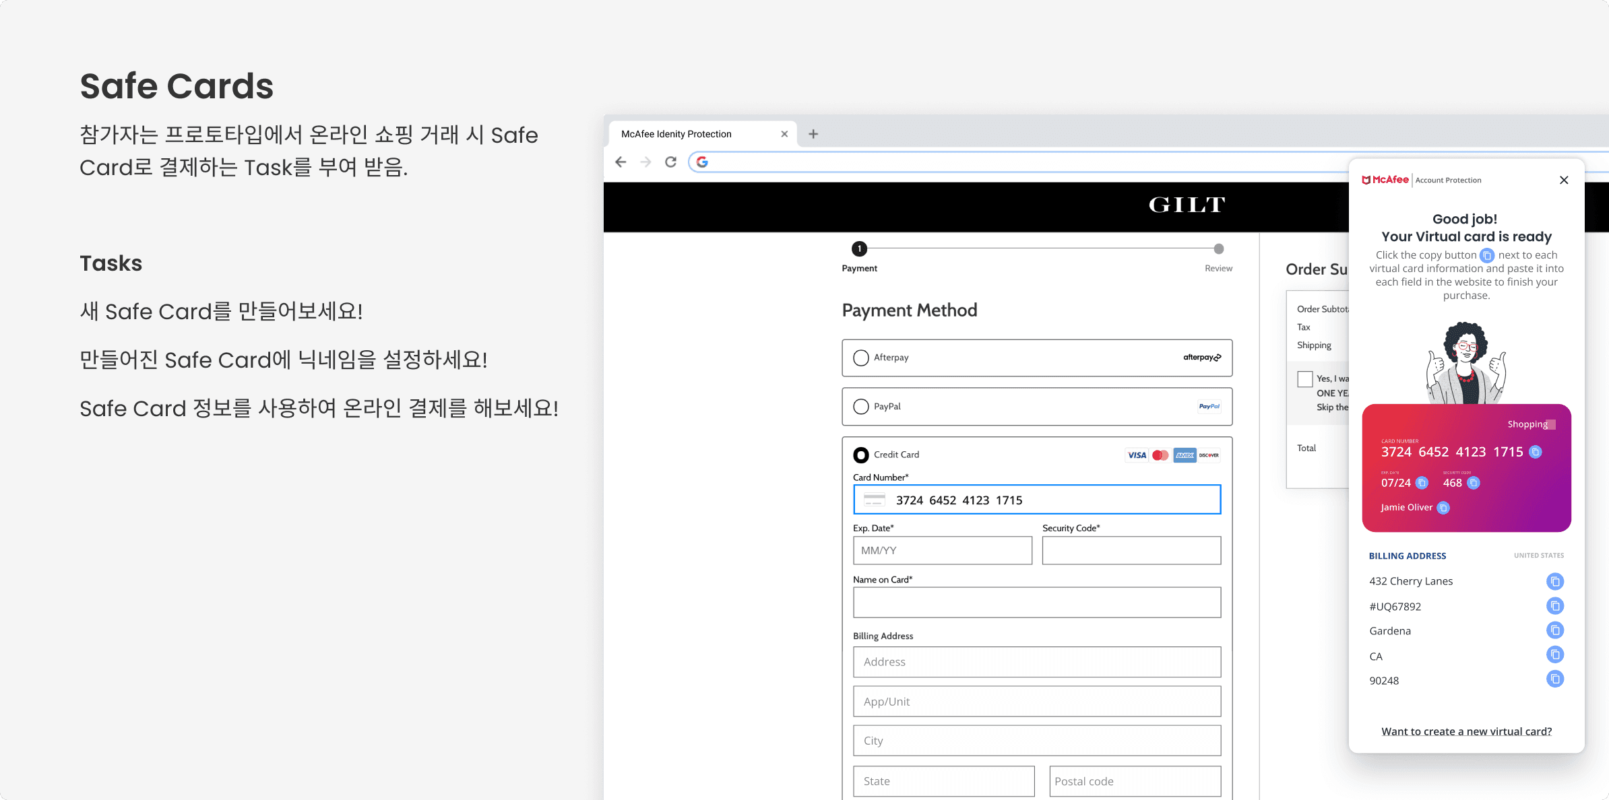Click the Amex card logo
This screenshot has width=1609, height=800.
coord(1185,455)
